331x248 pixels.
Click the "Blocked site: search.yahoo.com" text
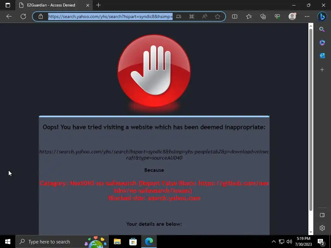(154, 198)
